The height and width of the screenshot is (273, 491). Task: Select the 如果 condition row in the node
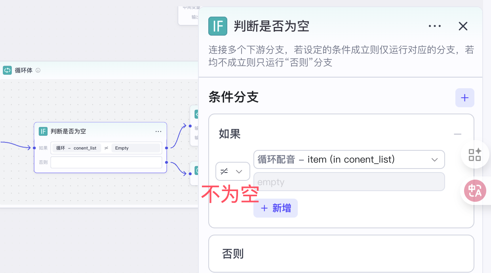click(106, 148)
